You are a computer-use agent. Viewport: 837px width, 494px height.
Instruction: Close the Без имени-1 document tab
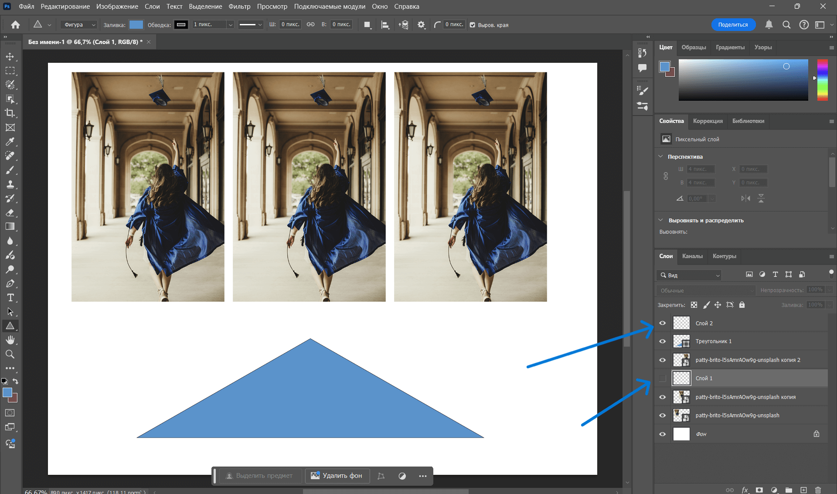point(149,42)
